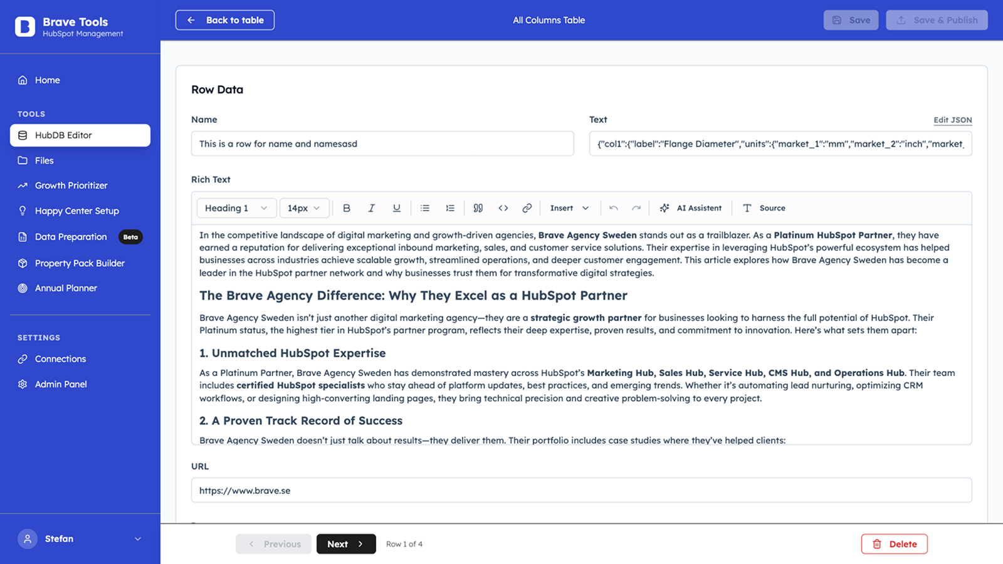The height and width of the screenshot is (564, 1003).
Task: Apply bold formatting in rich text toolbar
Action: point(347,208)
